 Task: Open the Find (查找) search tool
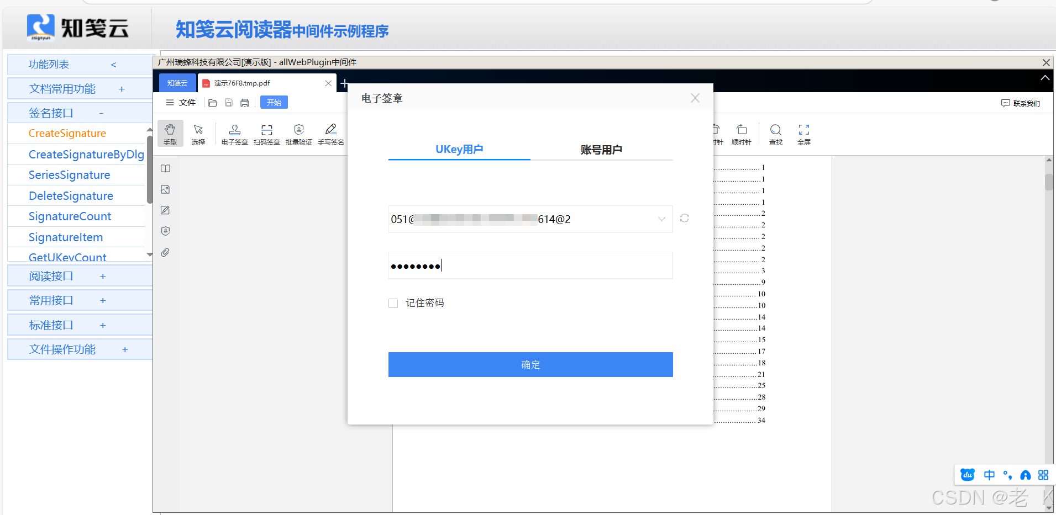(776, 134)
